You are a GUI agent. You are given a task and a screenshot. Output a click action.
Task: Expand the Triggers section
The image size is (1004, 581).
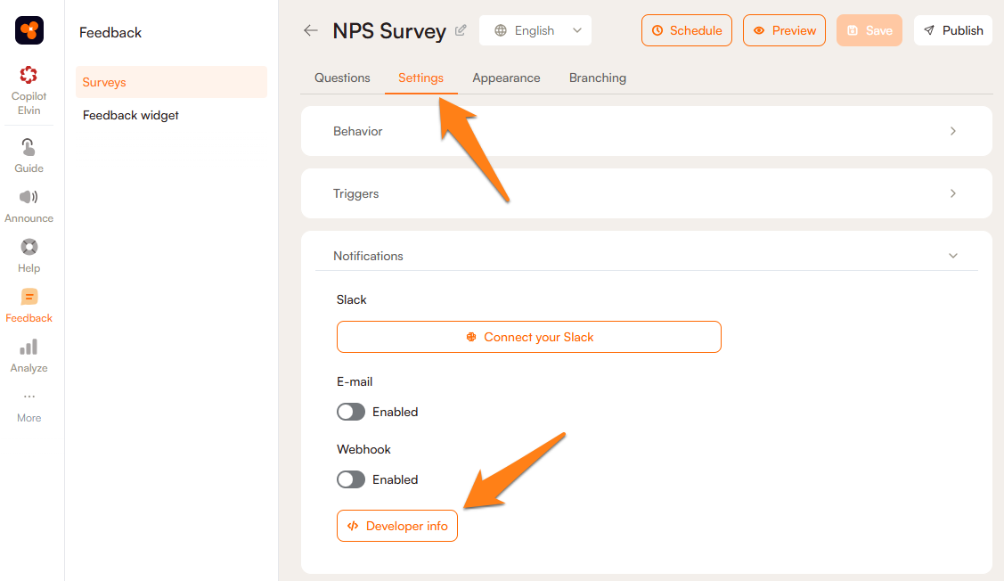pos(646,193)
